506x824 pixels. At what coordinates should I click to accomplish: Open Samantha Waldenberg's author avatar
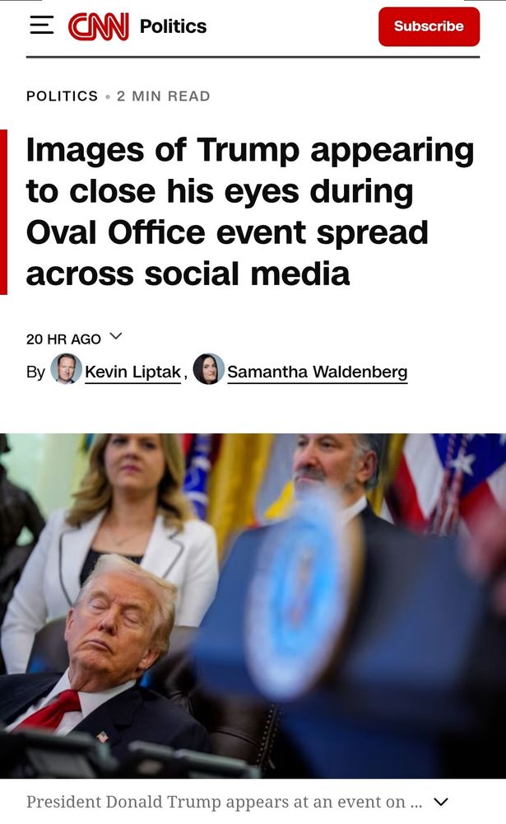coord(209,369)
